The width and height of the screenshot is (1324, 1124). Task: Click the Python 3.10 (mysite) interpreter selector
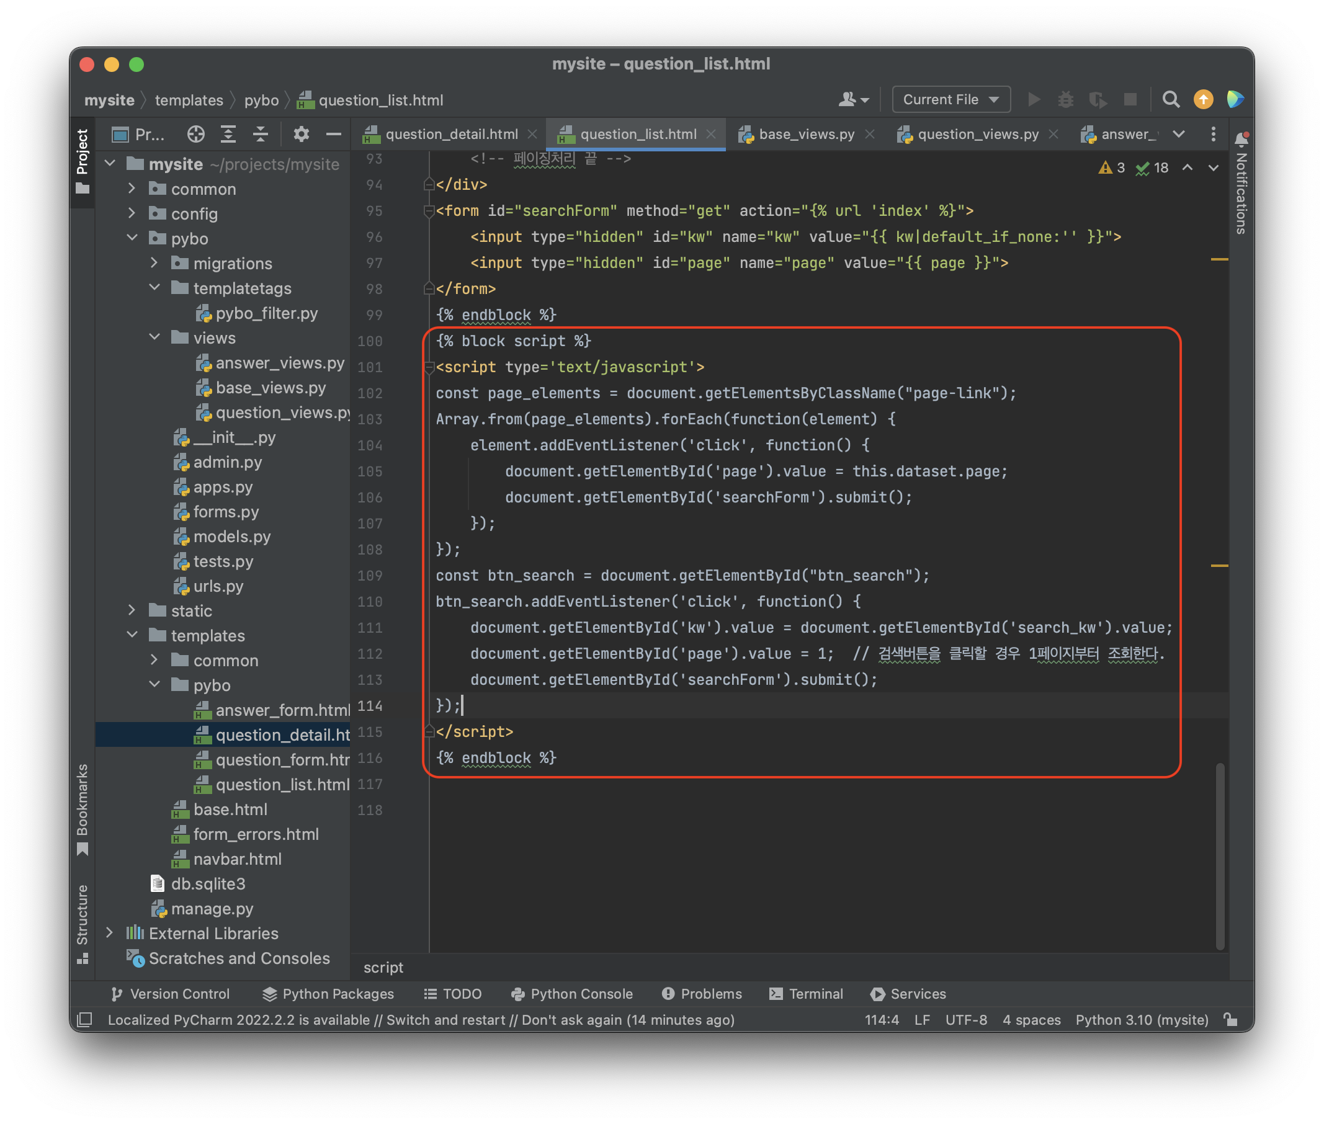[1141, 1020]
